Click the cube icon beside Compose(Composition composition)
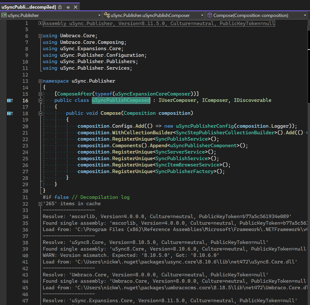 click(210, 15)
